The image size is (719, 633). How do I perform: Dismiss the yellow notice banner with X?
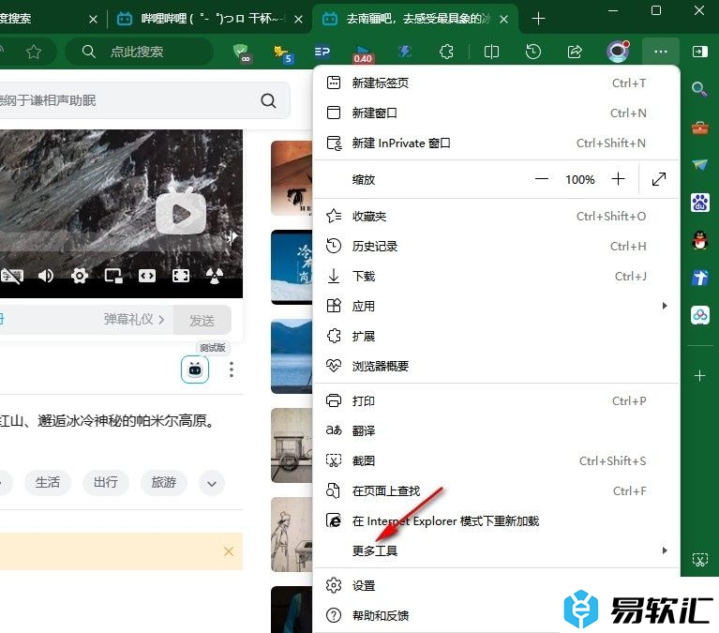click(229, 551)
